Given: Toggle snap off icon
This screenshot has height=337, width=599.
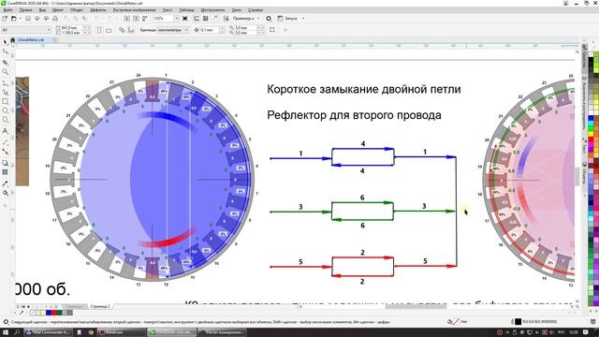Looking at the screenshot, I should (226, 19).
